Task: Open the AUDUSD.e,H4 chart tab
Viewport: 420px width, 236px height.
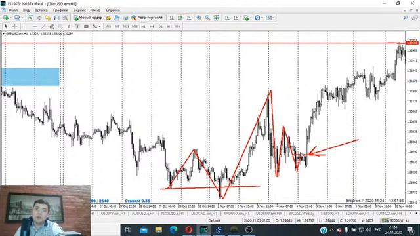Action: tap(143, 214)
